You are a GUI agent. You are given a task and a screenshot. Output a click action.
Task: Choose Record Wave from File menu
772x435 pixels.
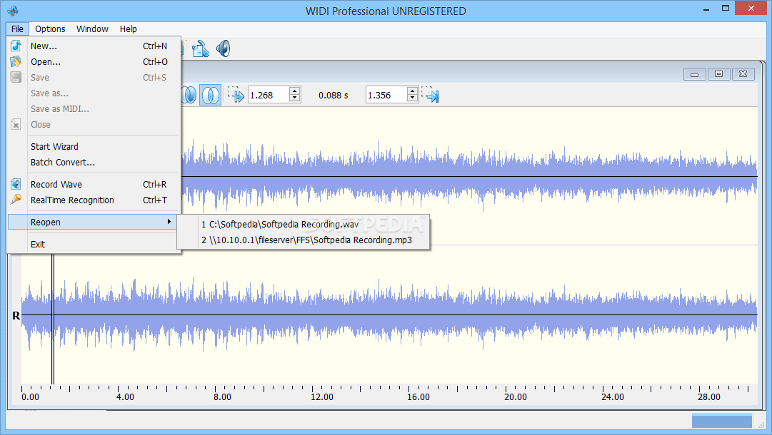94,184
